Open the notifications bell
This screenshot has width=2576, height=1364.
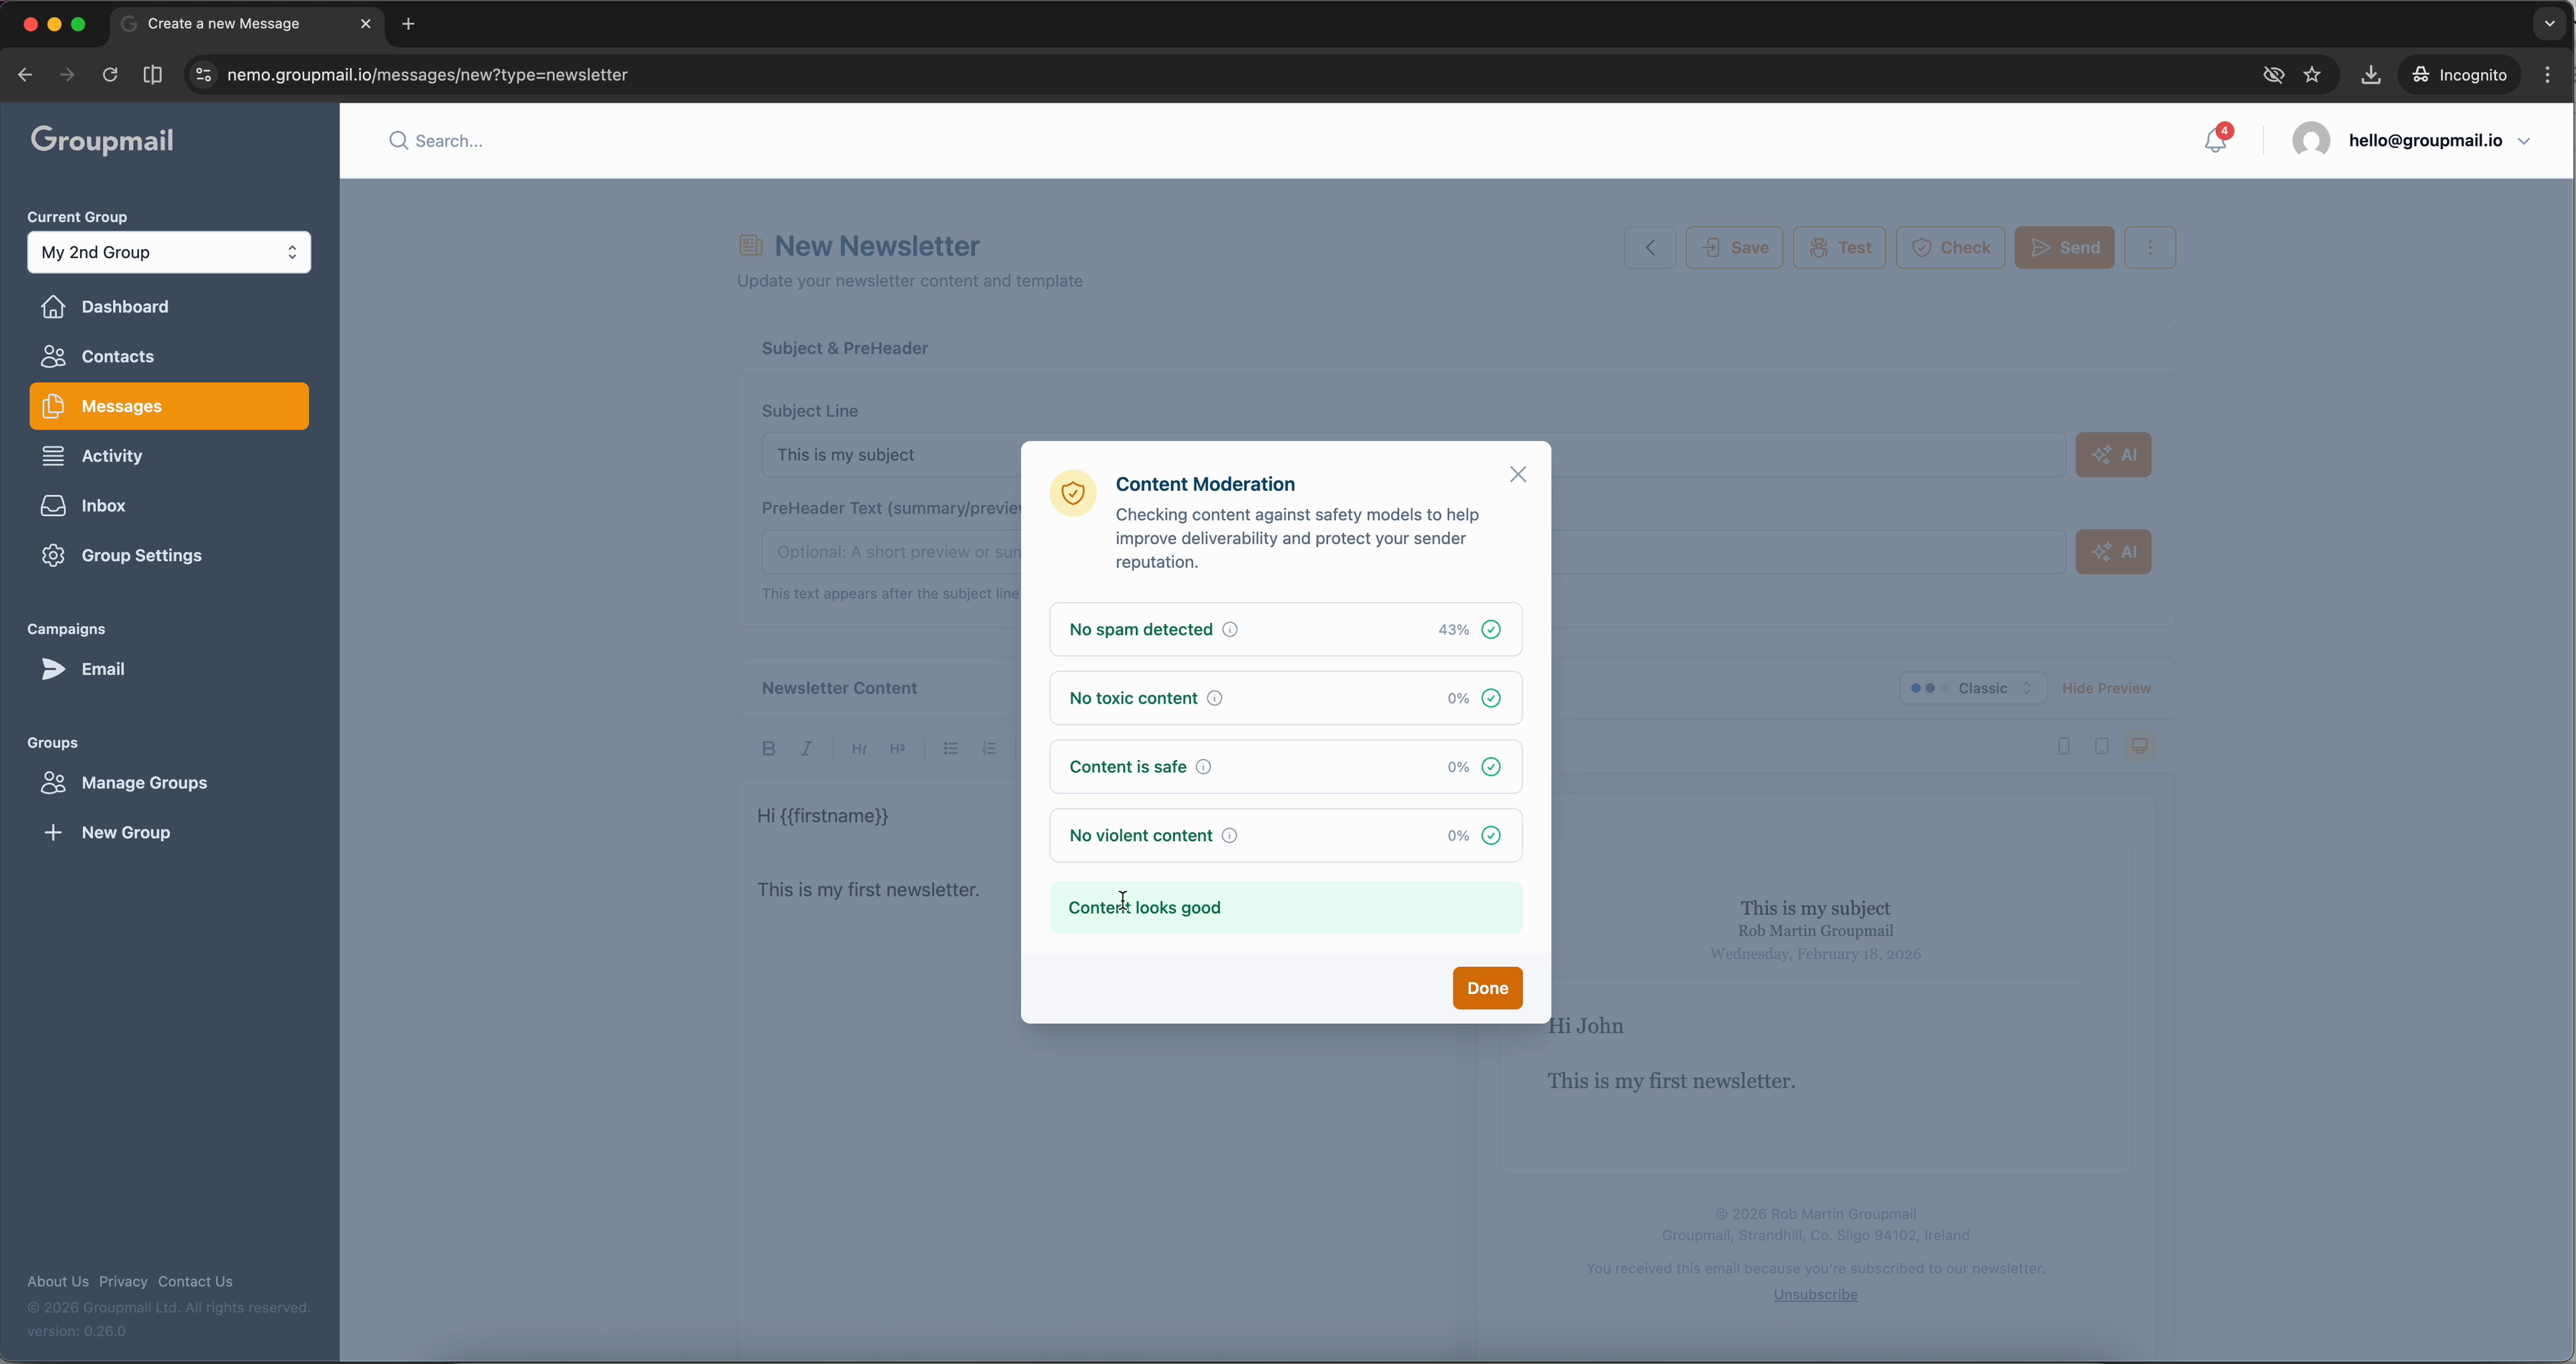pyautogui.click(x=2215, y=141)
